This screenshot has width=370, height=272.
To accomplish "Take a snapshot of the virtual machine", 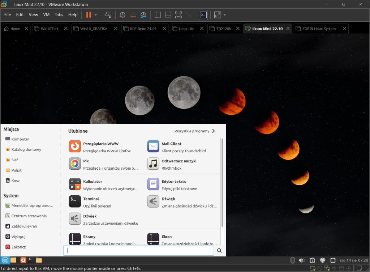I will tap(122, 15).
